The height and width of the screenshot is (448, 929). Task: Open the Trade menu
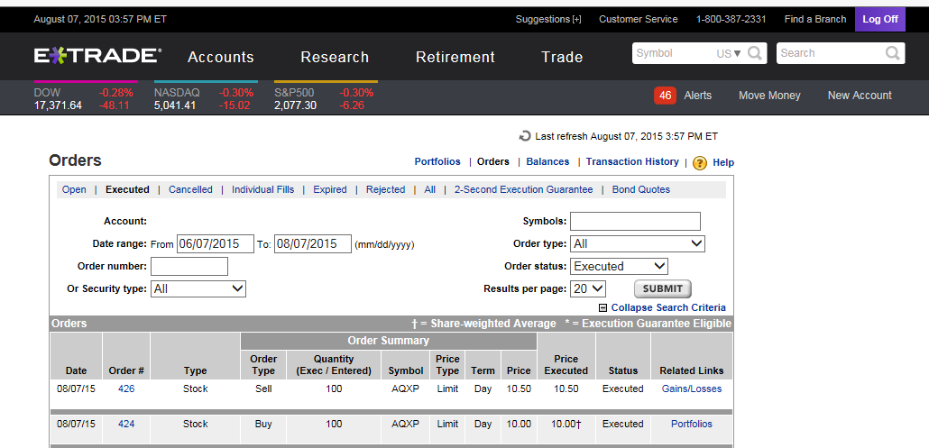(x=562, y=57)
